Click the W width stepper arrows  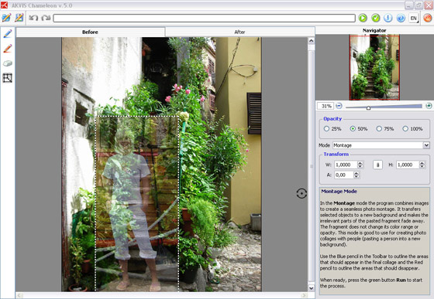pyautogui.click(x=360, y=165)
